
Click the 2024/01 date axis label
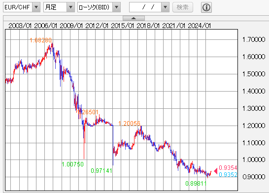pyautogui.click(x=200, y=26)
